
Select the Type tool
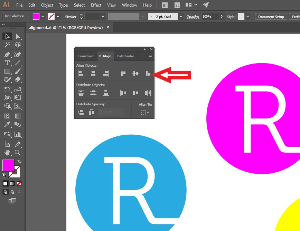pyautogui.click(x=7, y=63)
